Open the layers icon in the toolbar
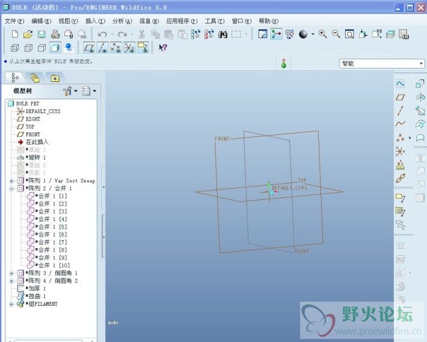The height and width of the screenshot is (342, 427). click(x=390, y=34)
